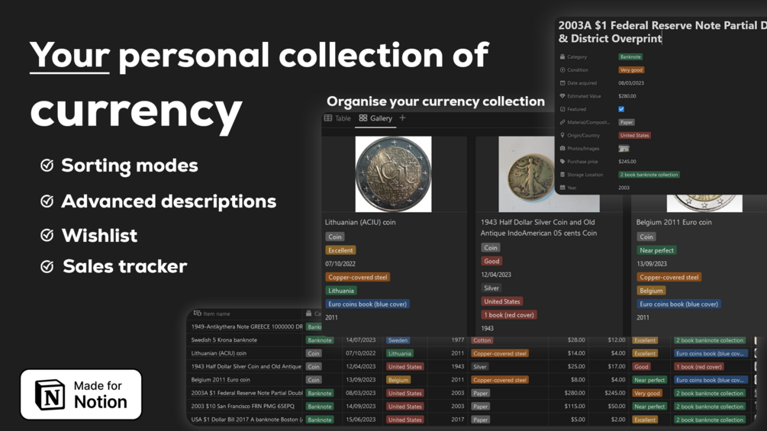Click the Excellent tag on Lithuanian coin card
Image resolution: width=767 pixels, height=431 pixels.
tap(340, 250)
